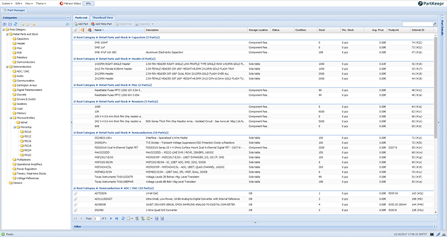Refresh the parts grid
447x237 pixels.
(123, 219)
